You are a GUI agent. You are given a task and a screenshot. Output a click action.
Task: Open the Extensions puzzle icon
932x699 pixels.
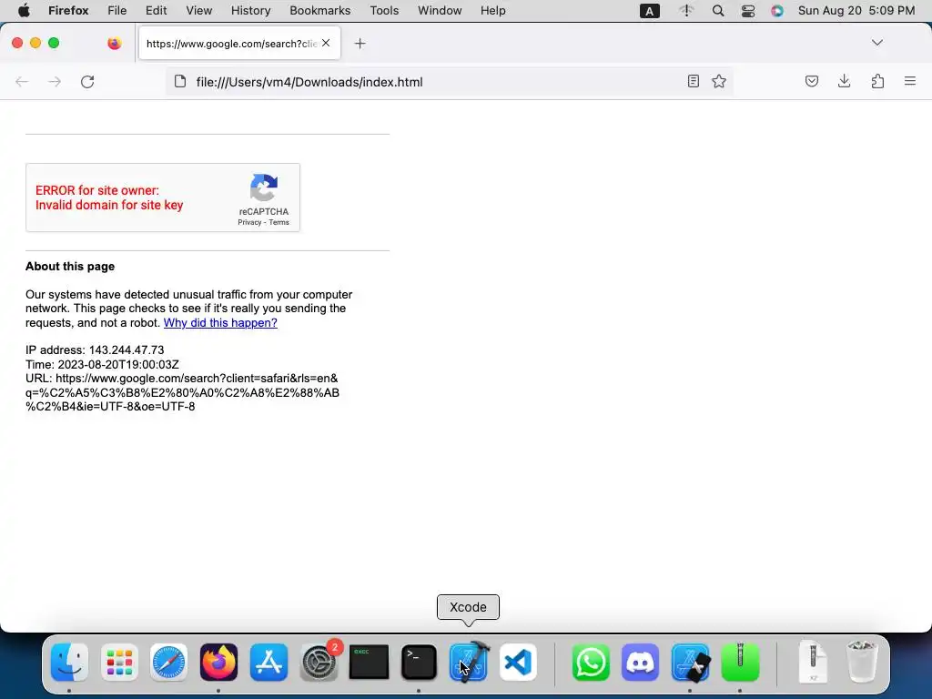pyautogui.click(x=877, y=81)
